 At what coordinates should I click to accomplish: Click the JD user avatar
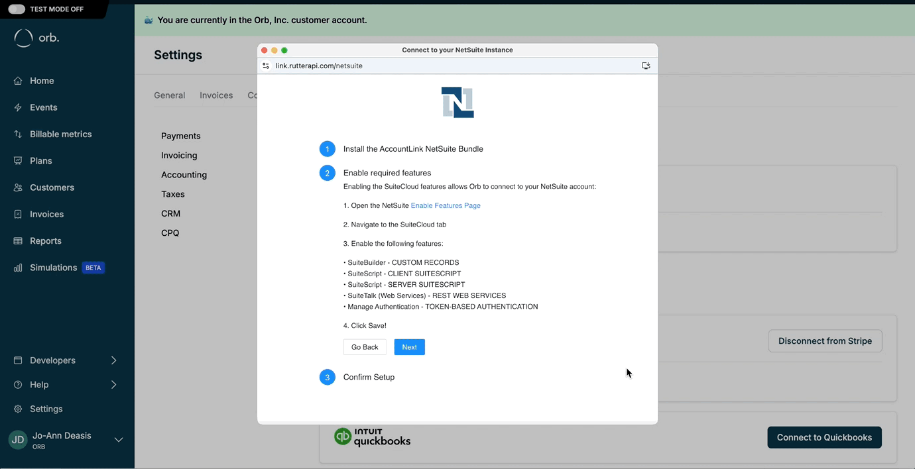(18, 440)
